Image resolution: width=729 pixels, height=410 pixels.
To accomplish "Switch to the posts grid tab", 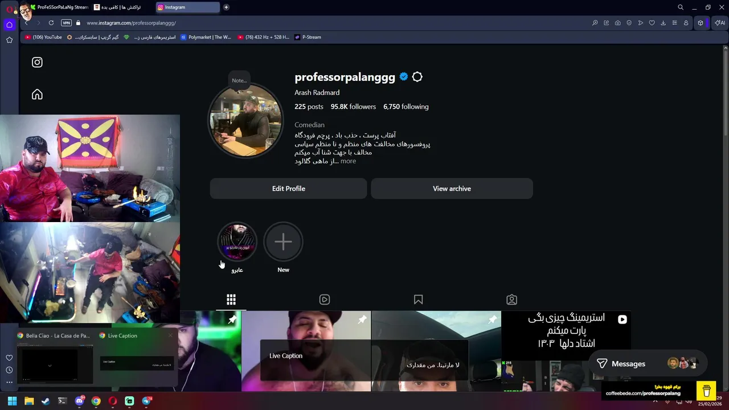I will click(x=231, y=300).
